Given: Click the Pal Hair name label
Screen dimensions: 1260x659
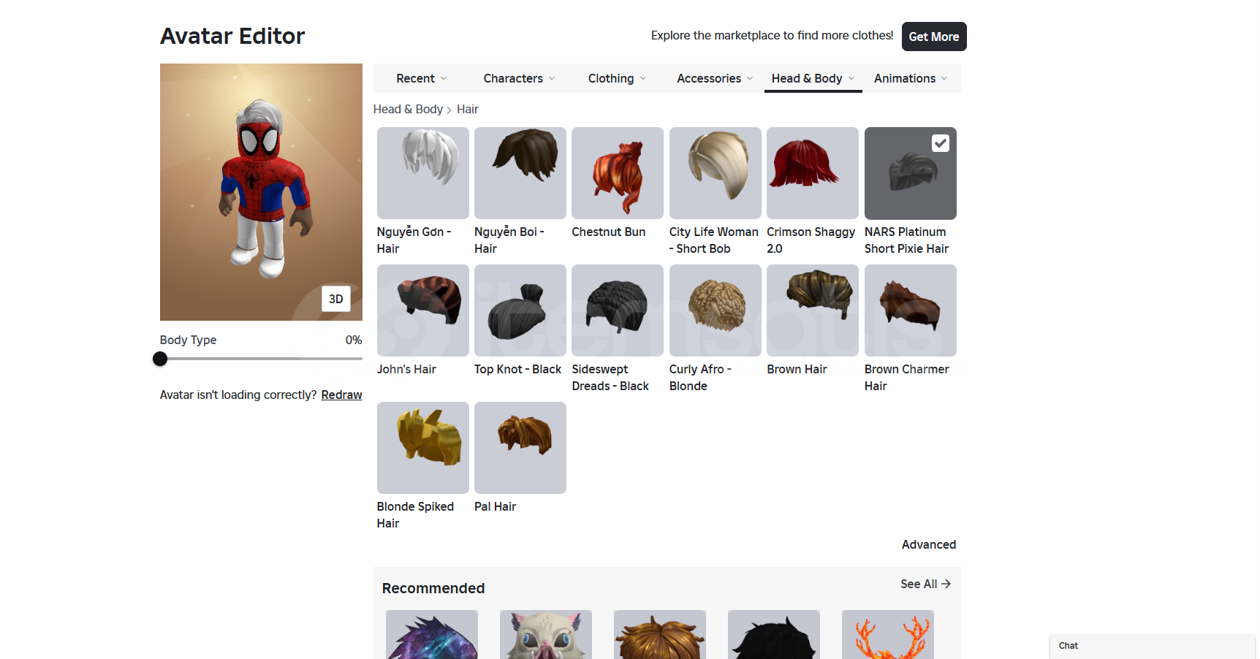Looking at the screenshot, I should (495, 506).
